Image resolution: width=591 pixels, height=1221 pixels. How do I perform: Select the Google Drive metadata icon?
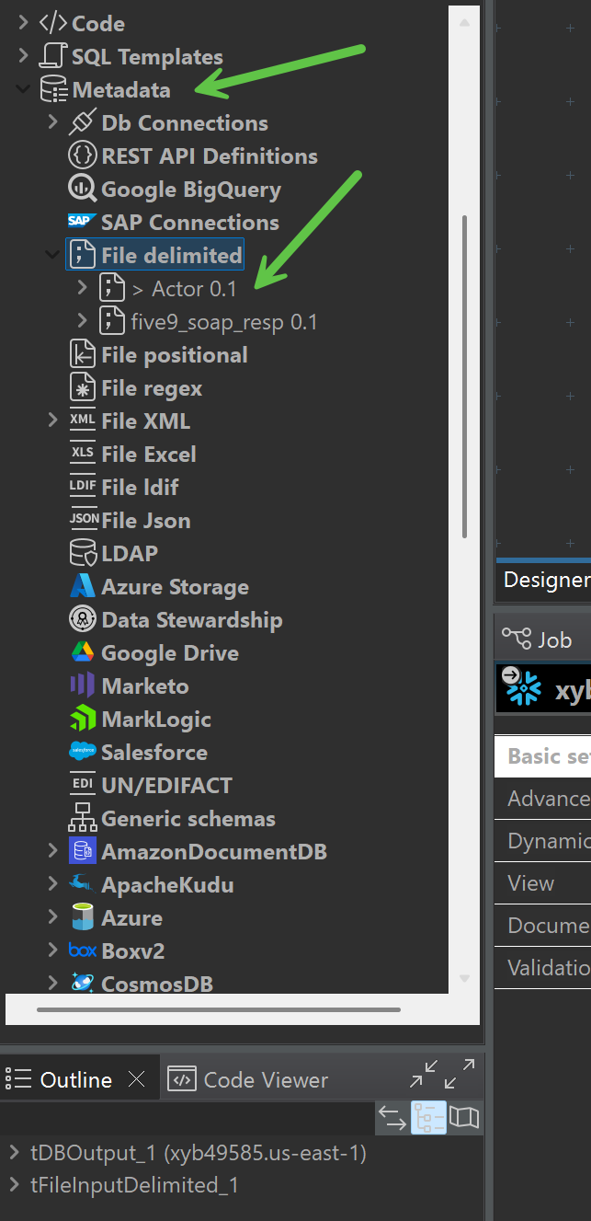pos(82,652)
